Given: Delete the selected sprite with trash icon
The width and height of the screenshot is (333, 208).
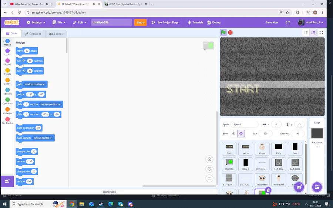Looking at the screenshot, I should coord(268,190).
